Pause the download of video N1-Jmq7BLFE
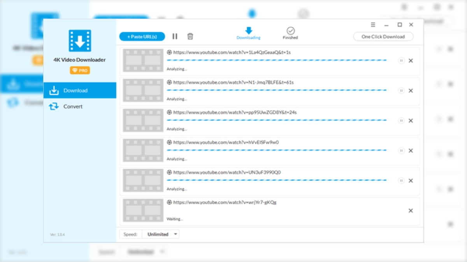The height and width of the screenshot is (262, 467). 401,90
